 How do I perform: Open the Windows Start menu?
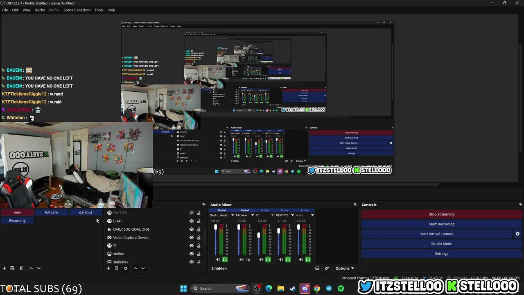(183, 288)
